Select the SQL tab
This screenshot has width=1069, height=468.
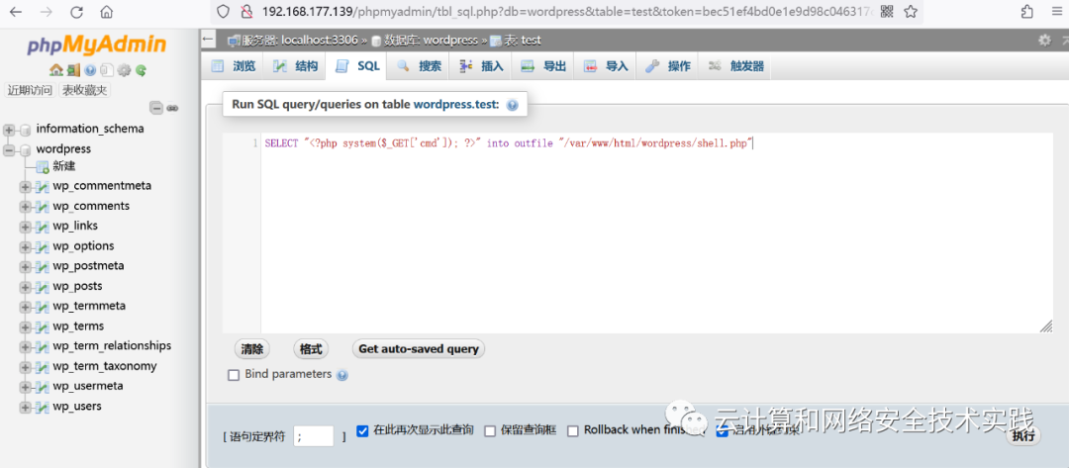[357, 66]
